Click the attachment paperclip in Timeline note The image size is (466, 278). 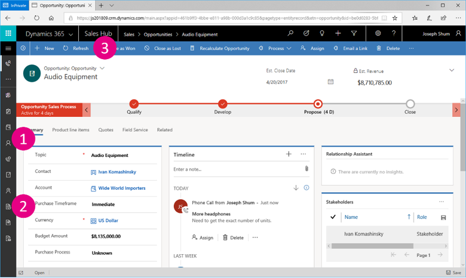tap(306, 169)
